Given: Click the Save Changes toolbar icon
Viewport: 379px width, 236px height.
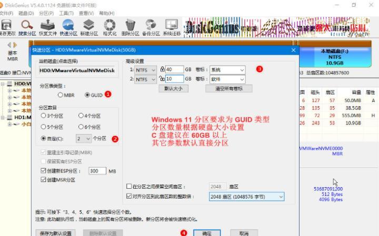Looking at the screenshot, I should tap(6, 28).
